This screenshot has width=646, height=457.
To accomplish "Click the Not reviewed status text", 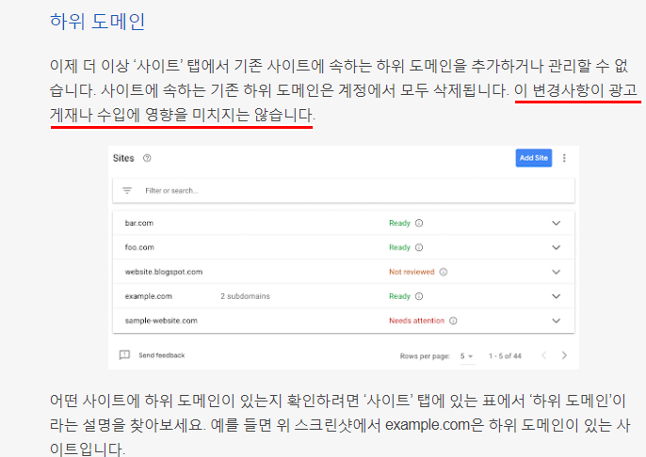I will 412,272.
